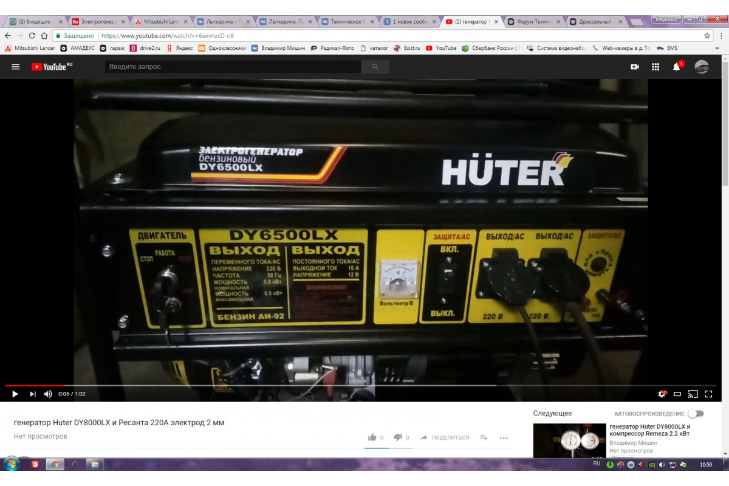Switch to the 1 новое сообщение tab
Screen dimensions: 729x486
coord(409,22)
